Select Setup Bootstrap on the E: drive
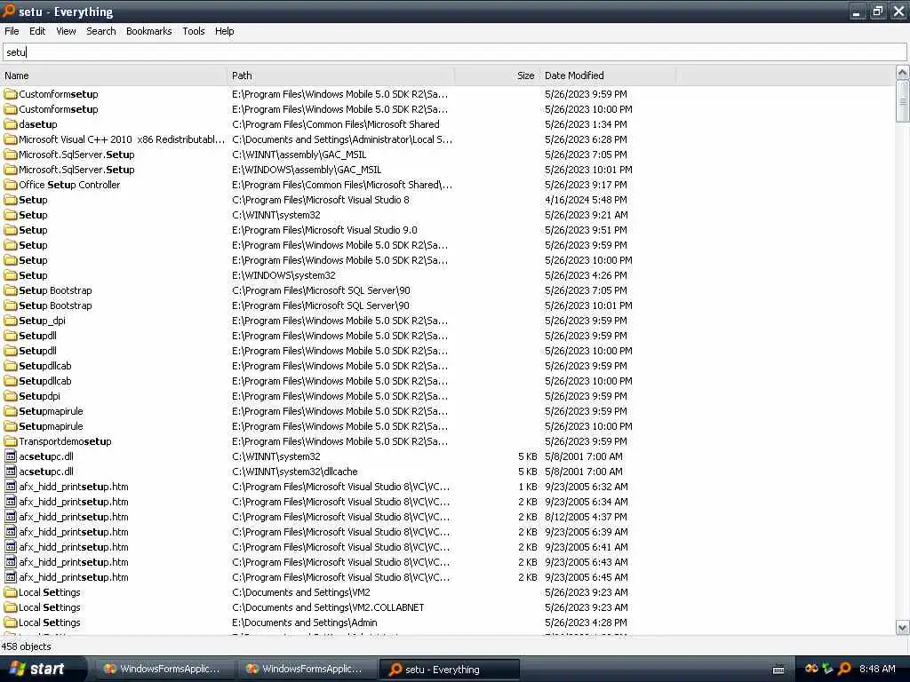Screen dimensions: 910x682 [x=55, y=305]
